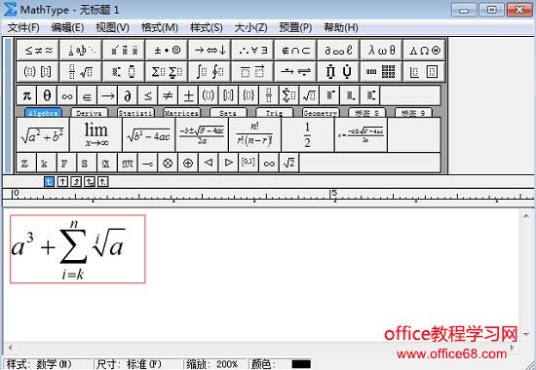This screenshot has width=536, height=370.
Task: Select the first tab-stop alignment button
Action: pos(50,182)
